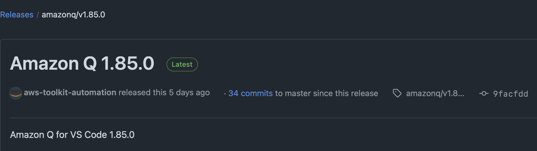Click the "released this" text
537x151 pixels.
142,93
